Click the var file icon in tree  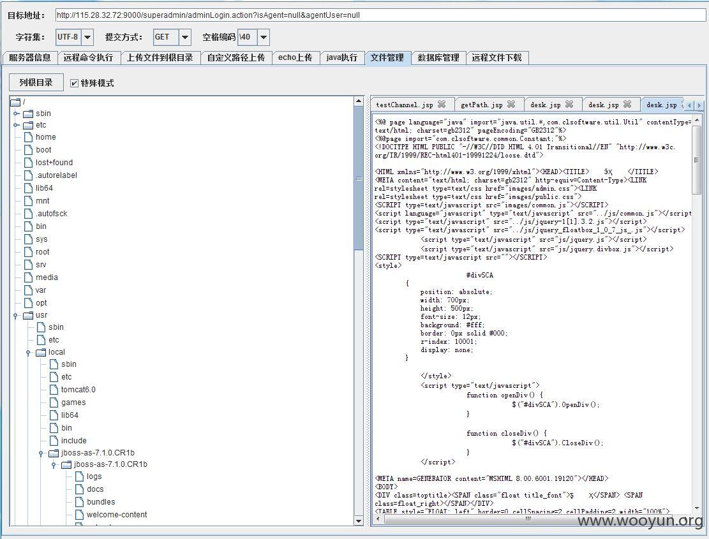tap(28, 290)
